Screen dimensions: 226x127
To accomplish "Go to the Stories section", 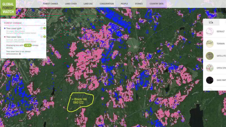I will pos(139,4).
